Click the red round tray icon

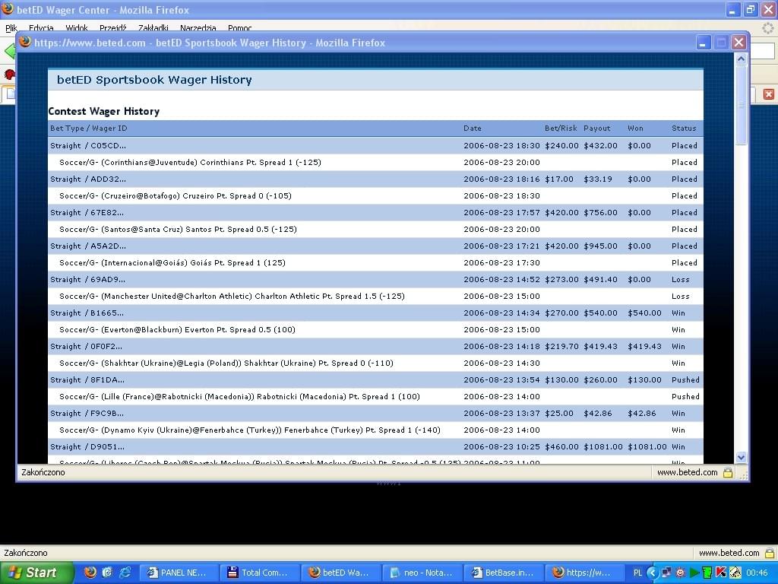[680, 573]
